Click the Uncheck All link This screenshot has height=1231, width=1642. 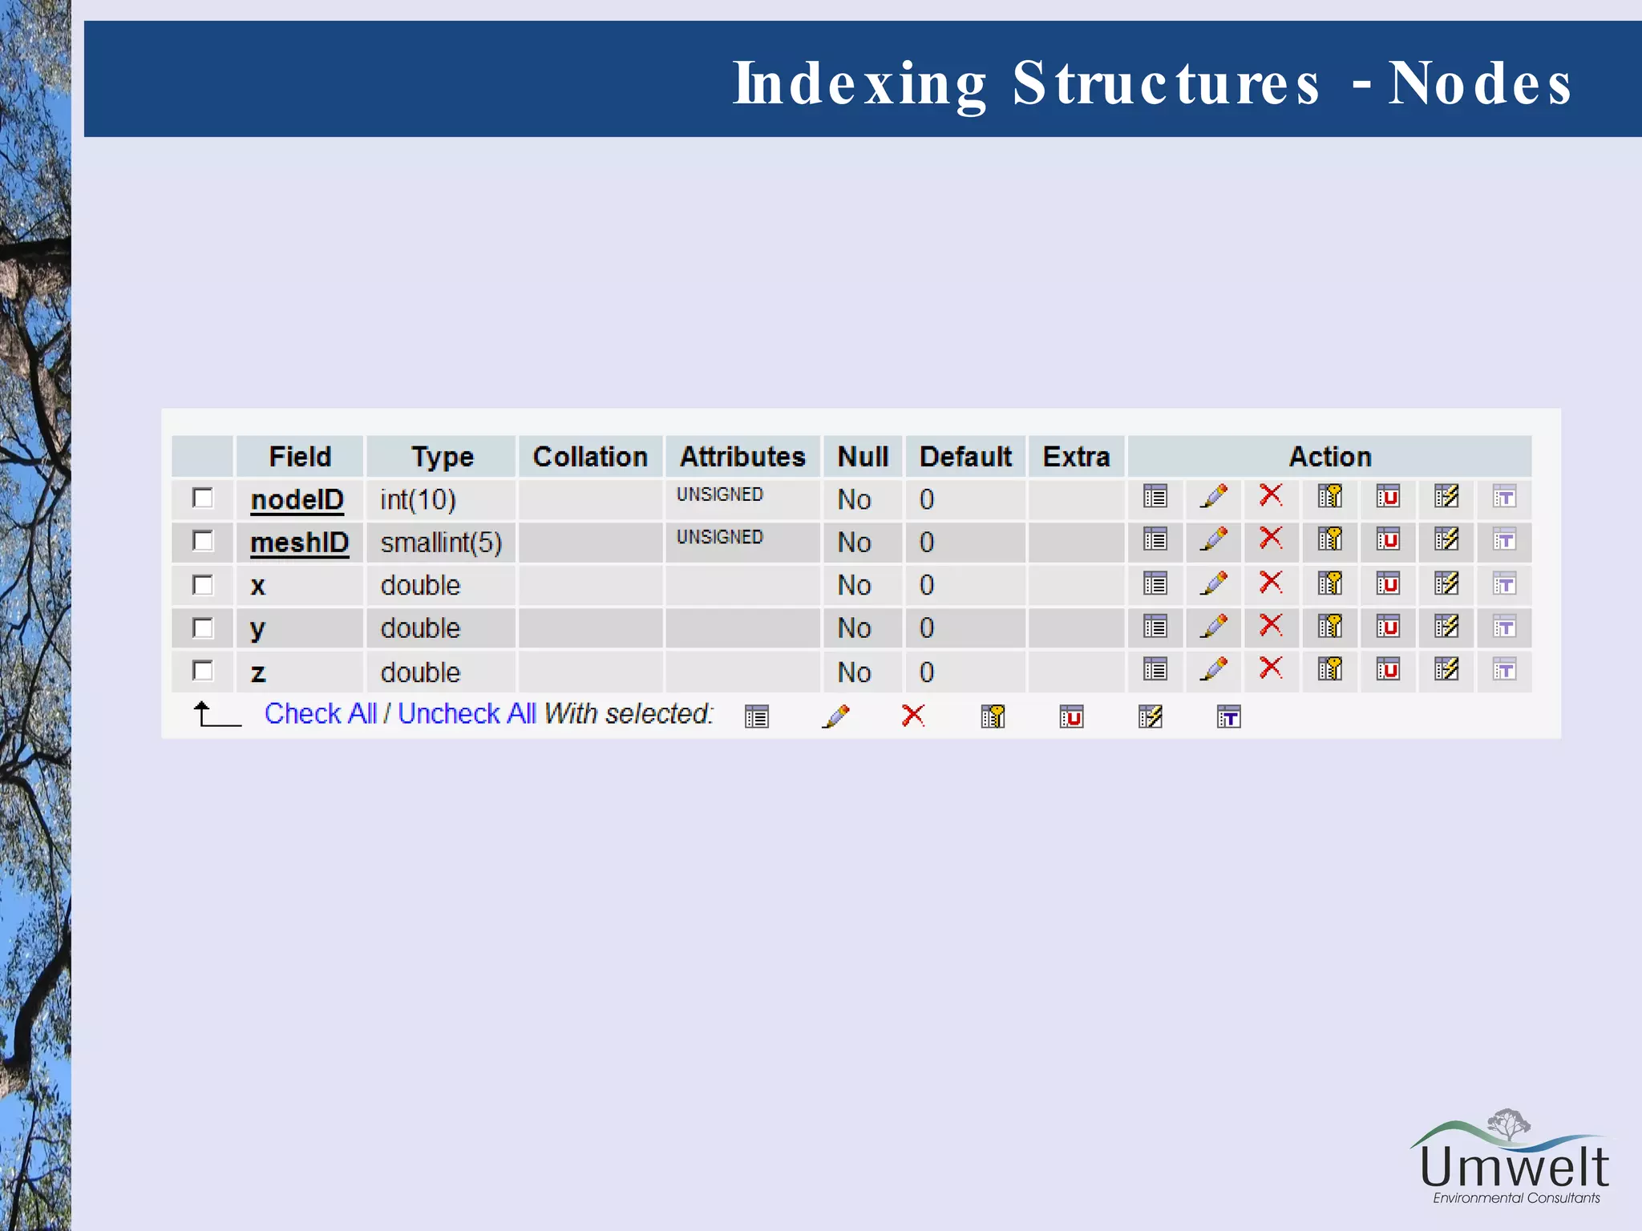click(x=467, y=713)
